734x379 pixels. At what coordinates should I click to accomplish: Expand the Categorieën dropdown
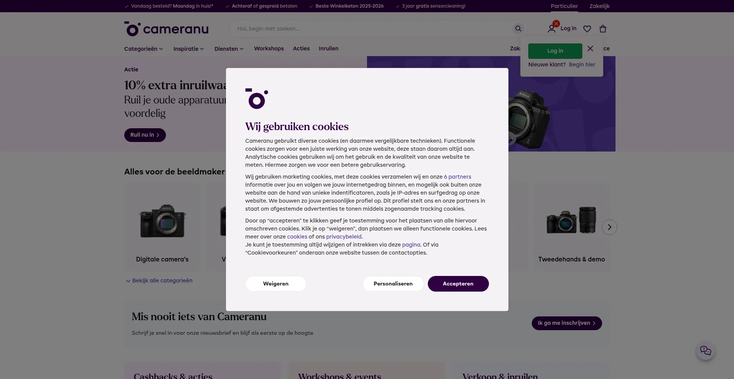click(143, 49)
